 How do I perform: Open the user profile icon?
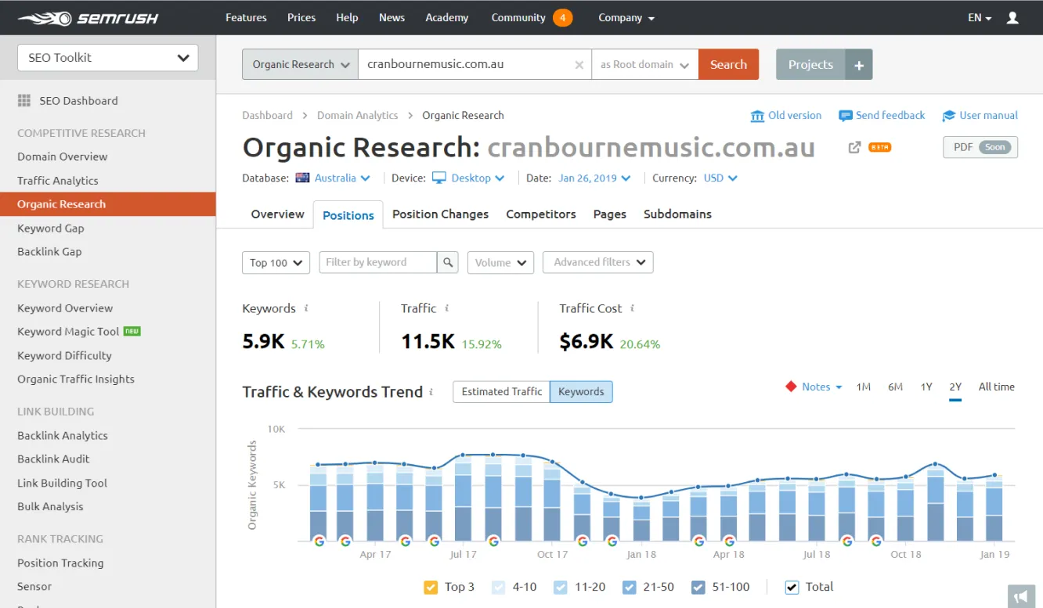pos(1012,17)
